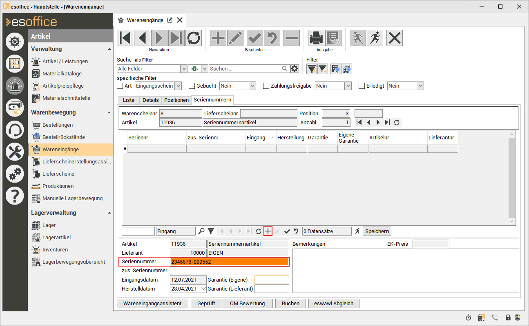Enable the Erledigt filter checkbox

click(362, 86)
